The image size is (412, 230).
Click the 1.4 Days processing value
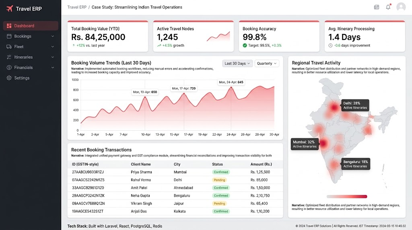click(x=344, y=37)
